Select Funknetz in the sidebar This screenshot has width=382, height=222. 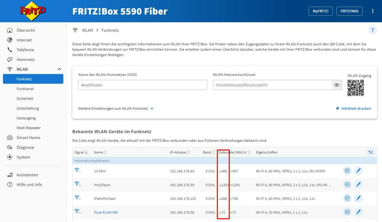tap(33, 79)
